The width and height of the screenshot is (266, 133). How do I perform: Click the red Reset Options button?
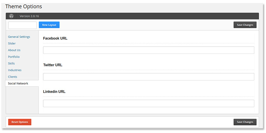click(x=20, y=122)
